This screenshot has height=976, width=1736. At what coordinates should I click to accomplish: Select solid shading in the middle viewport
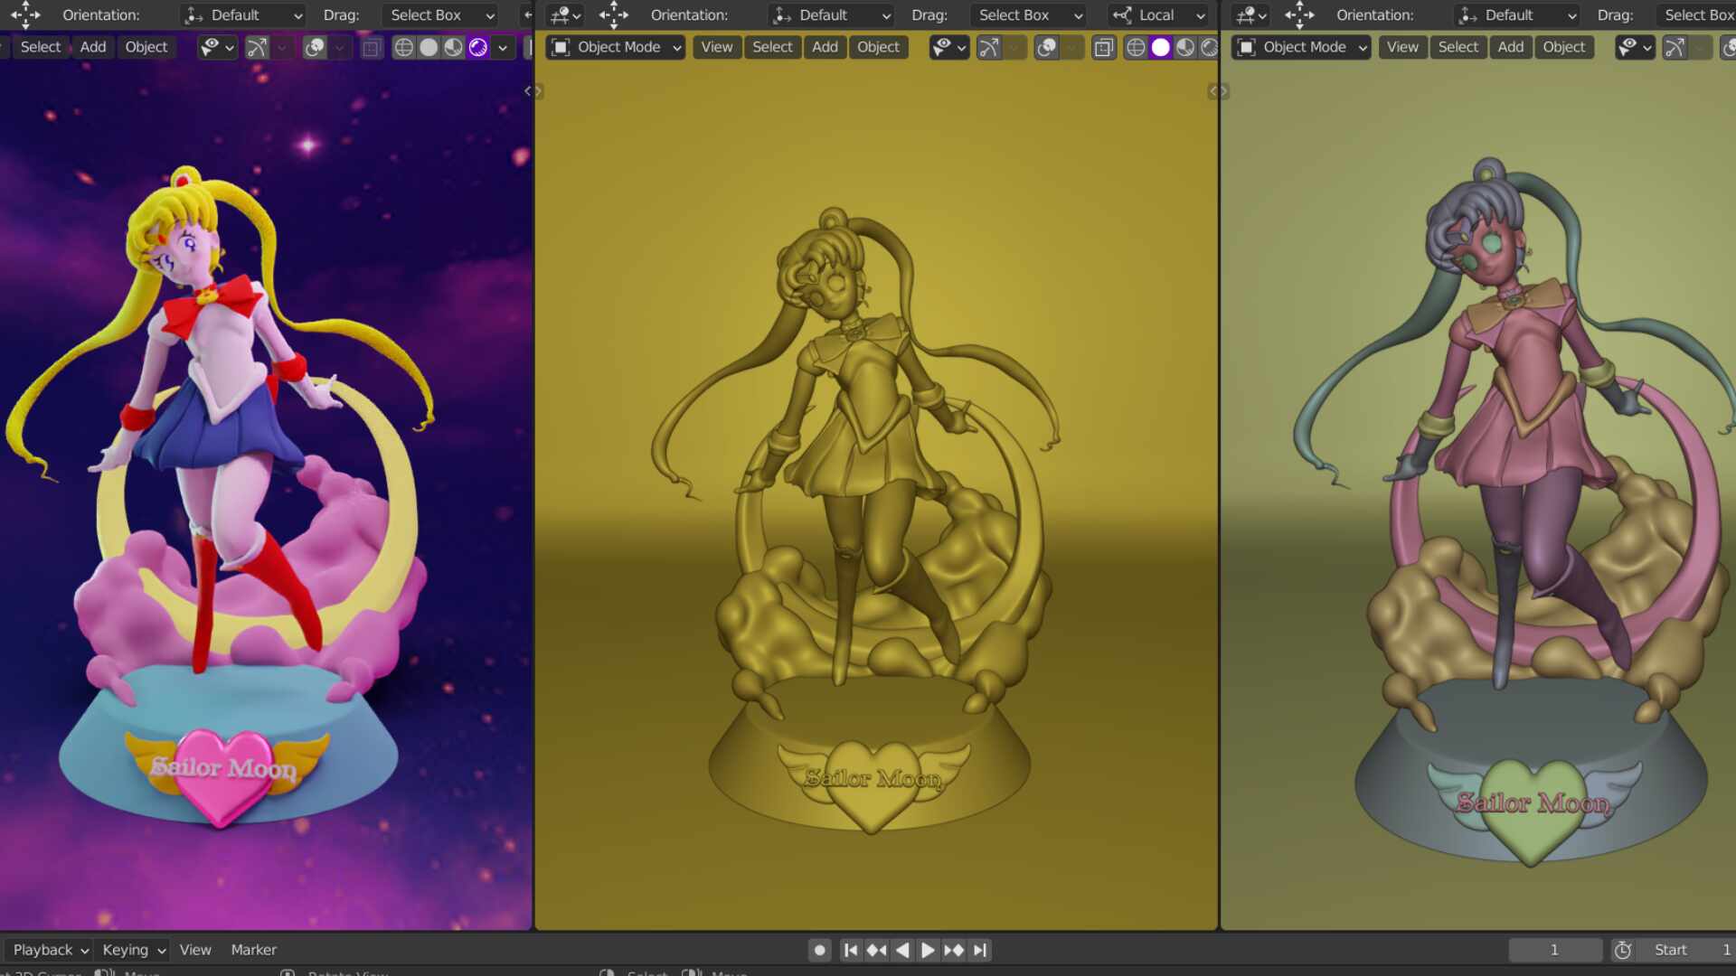[1160, 47]
